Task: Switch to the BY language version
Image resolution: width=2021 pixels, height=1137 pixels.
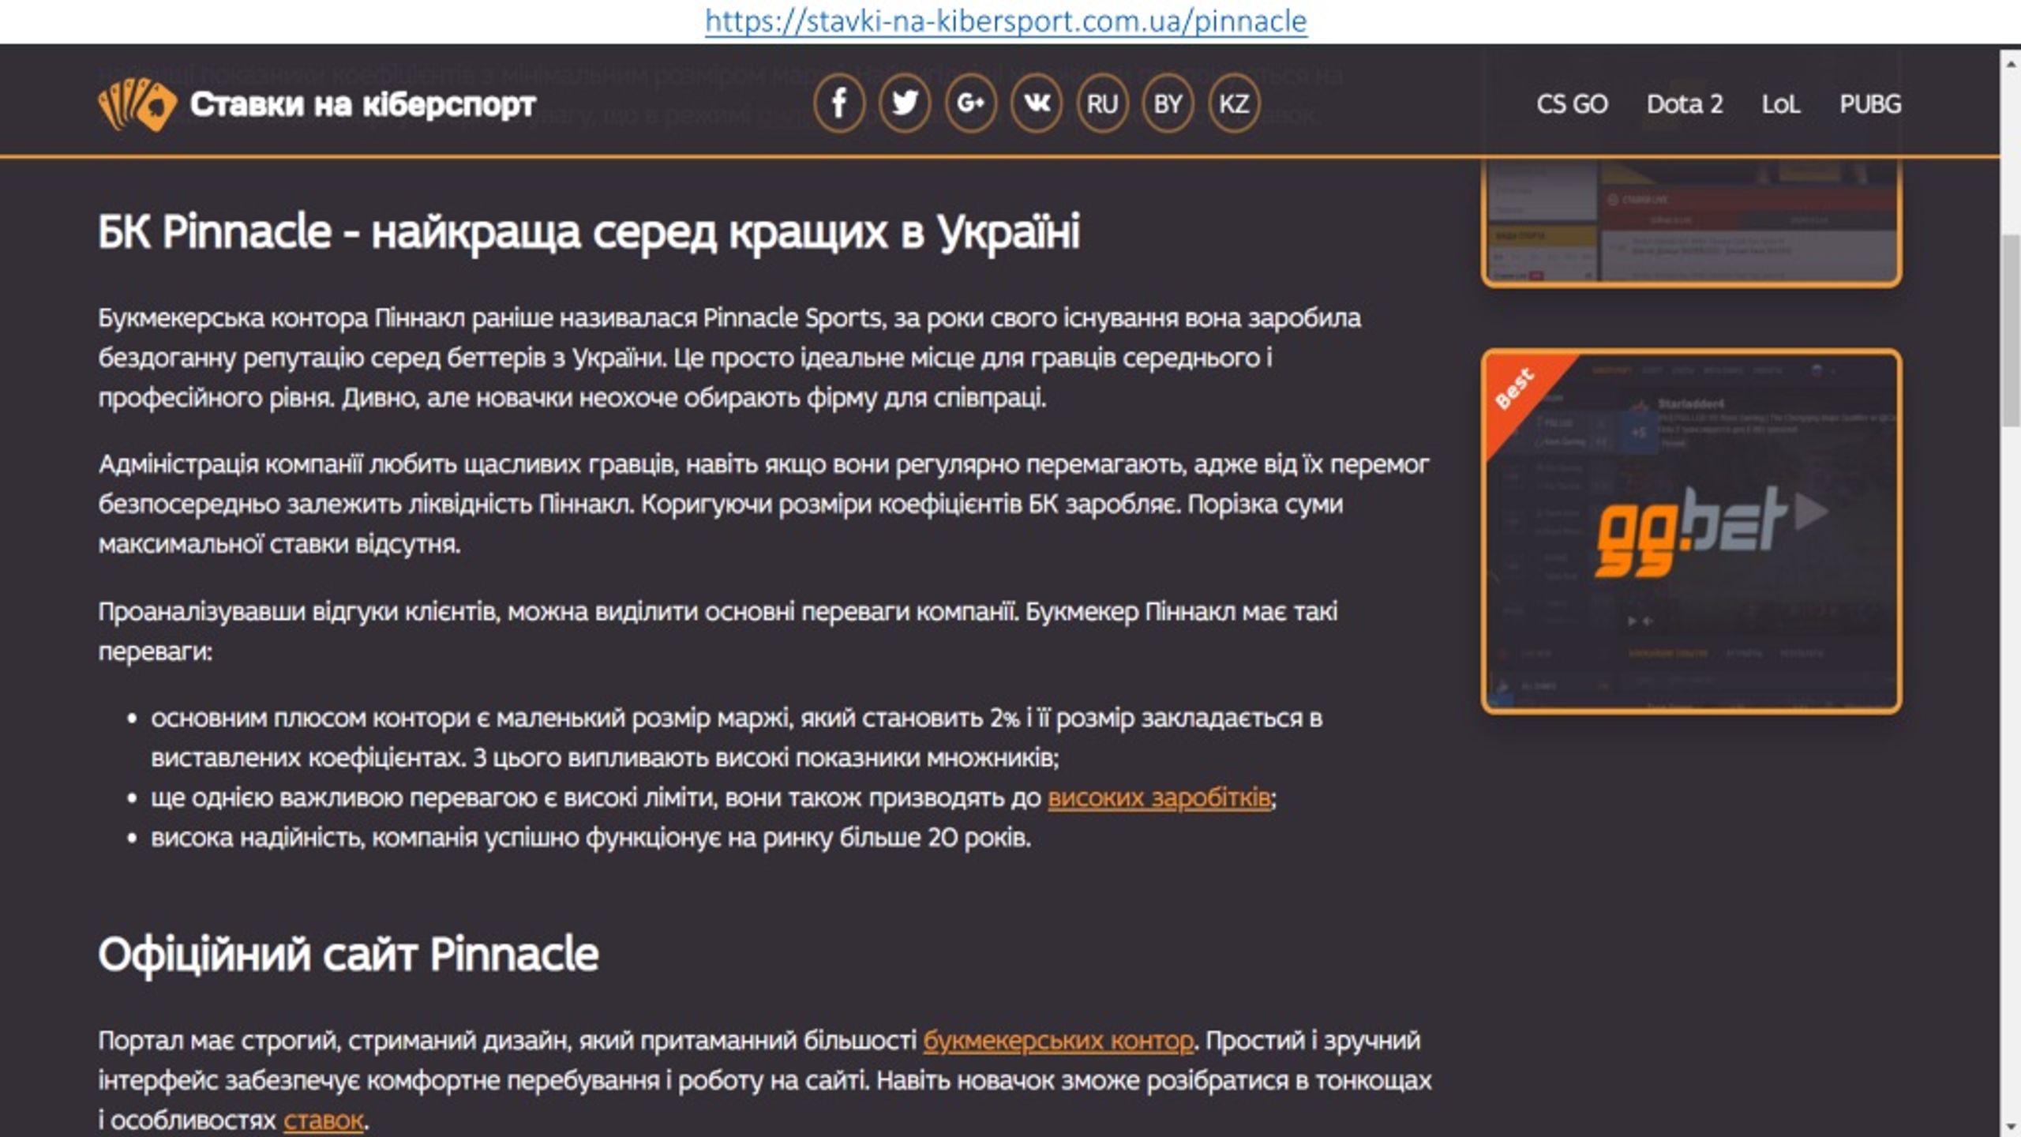Action: pyautogui.click(x=1168, y=103)
